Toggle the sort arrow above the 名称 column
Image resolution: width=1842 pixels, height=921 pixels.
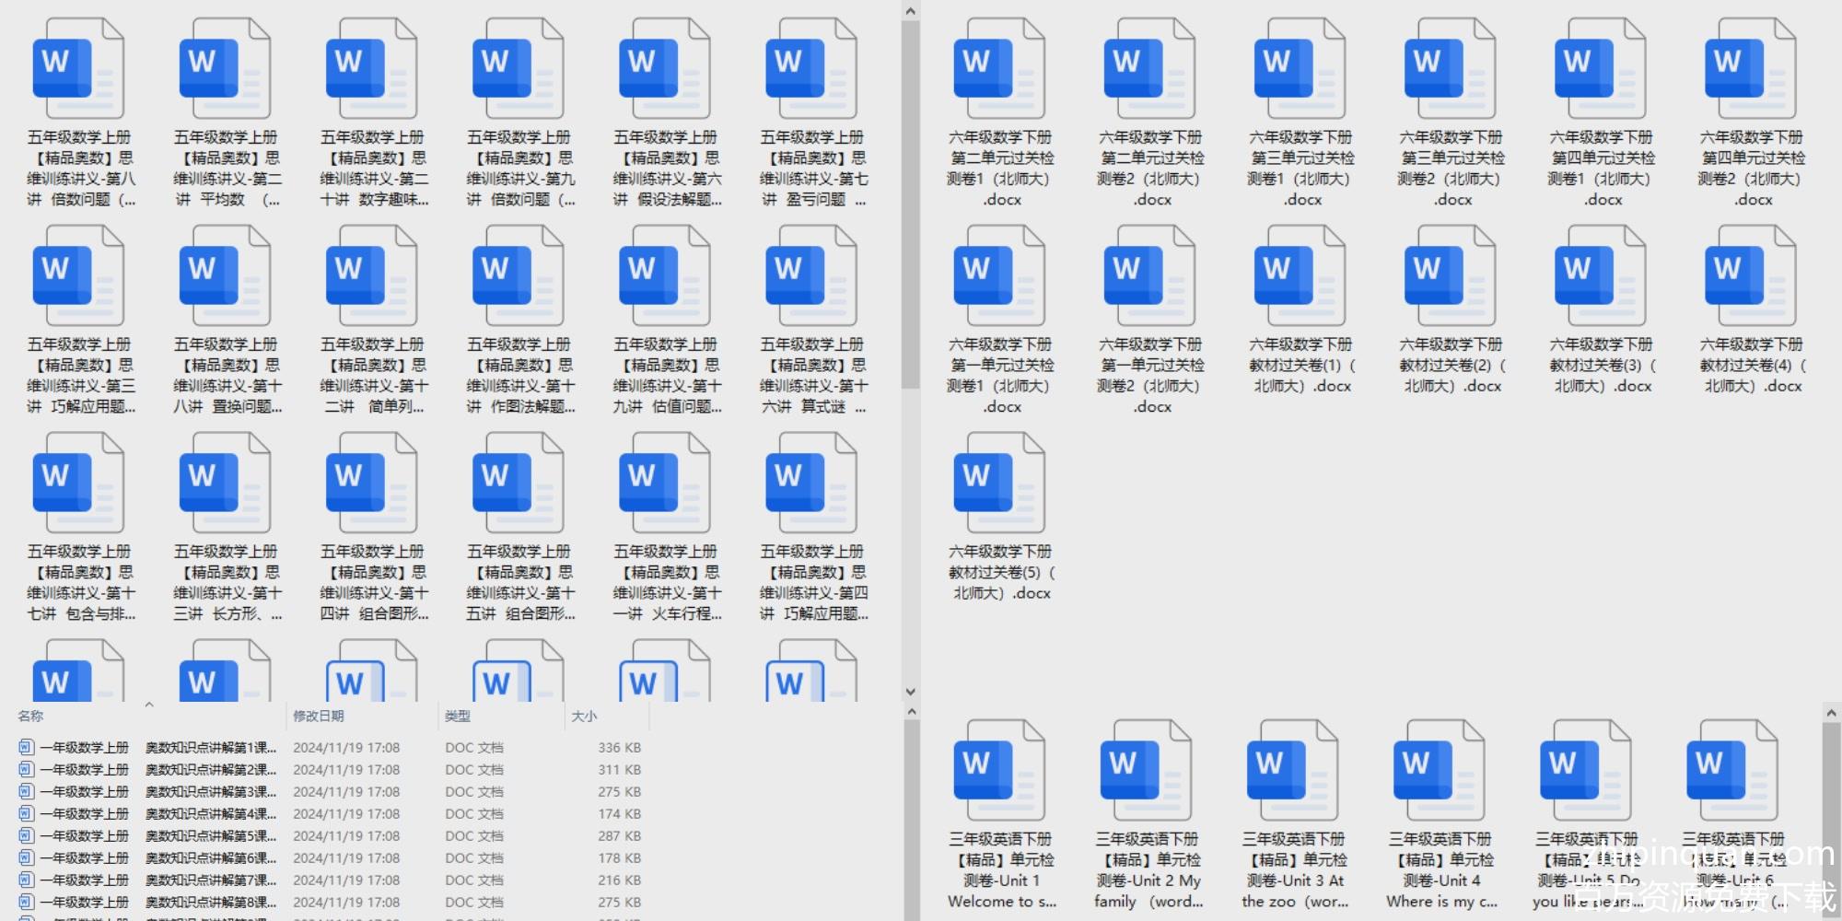click(x=149, y=705)
